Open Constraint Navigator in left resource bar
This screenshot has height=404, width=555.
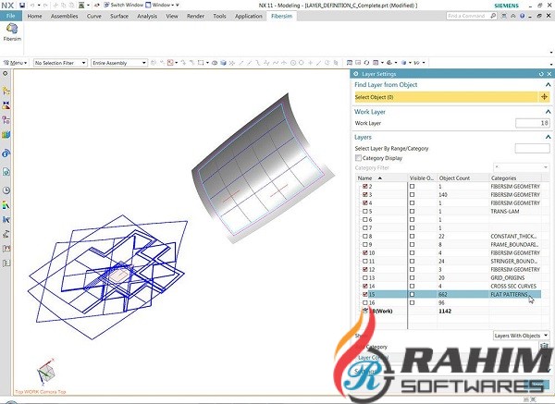point(6,105)
